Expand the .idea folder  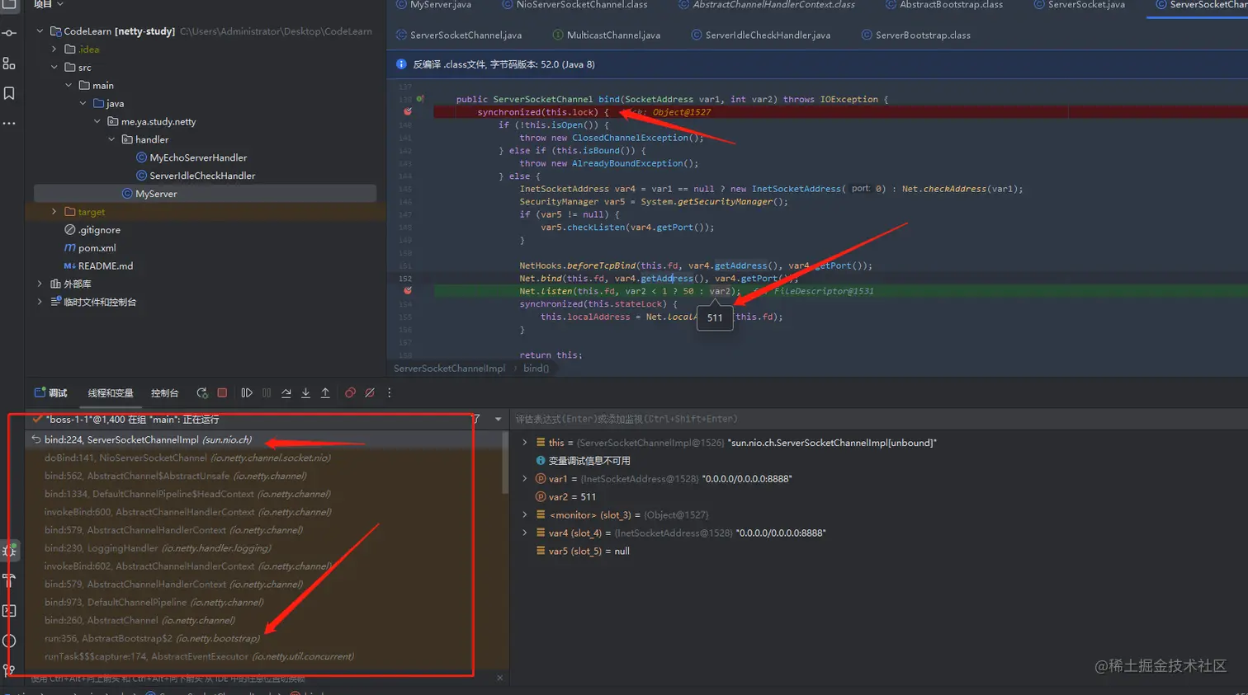(54, 49)
